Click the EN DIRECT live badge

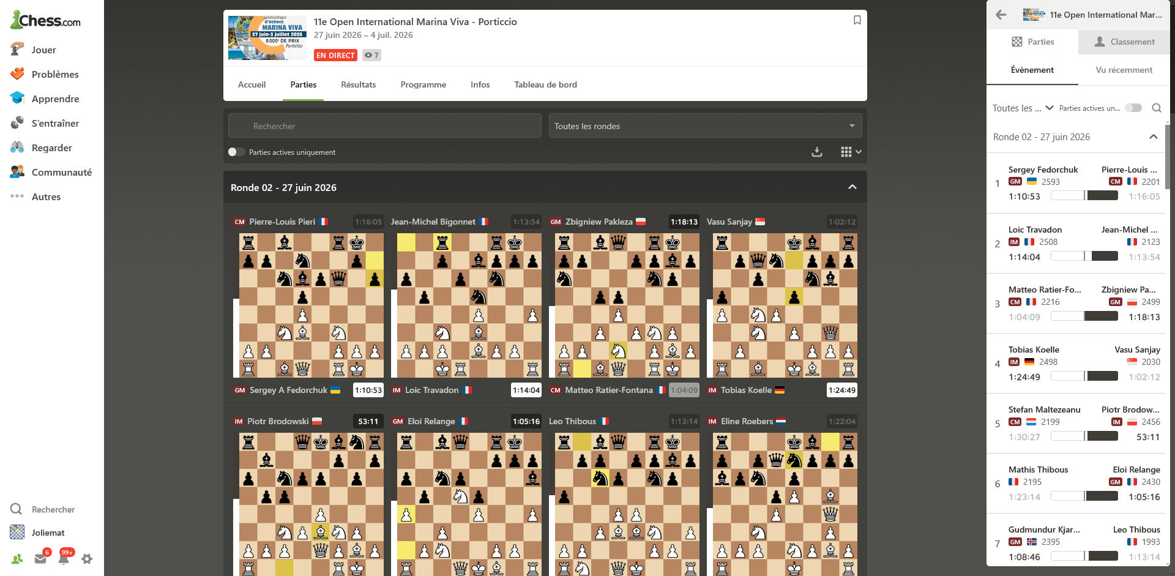[x=336, y=55]
